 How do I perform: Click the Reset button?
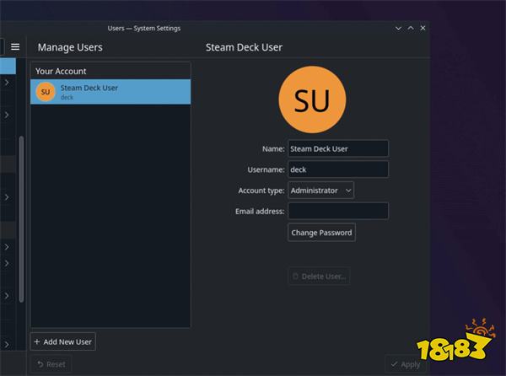51,364
